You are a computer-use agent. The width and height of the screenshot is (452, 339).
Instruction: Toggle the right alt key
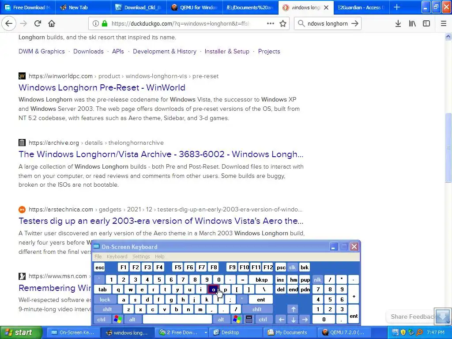click(x=221, y=319)
